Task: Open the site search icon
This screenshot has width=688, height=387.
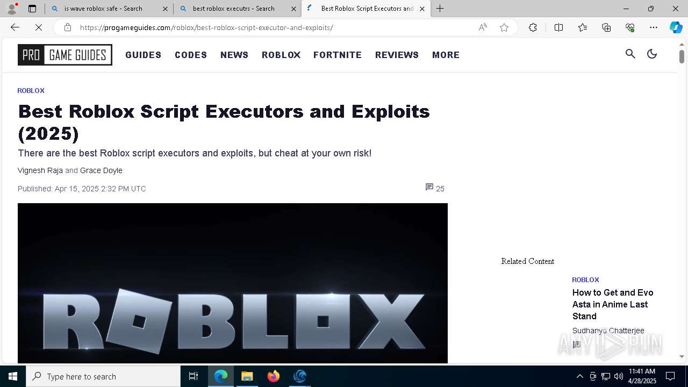Action: click(x=630, y=54)
